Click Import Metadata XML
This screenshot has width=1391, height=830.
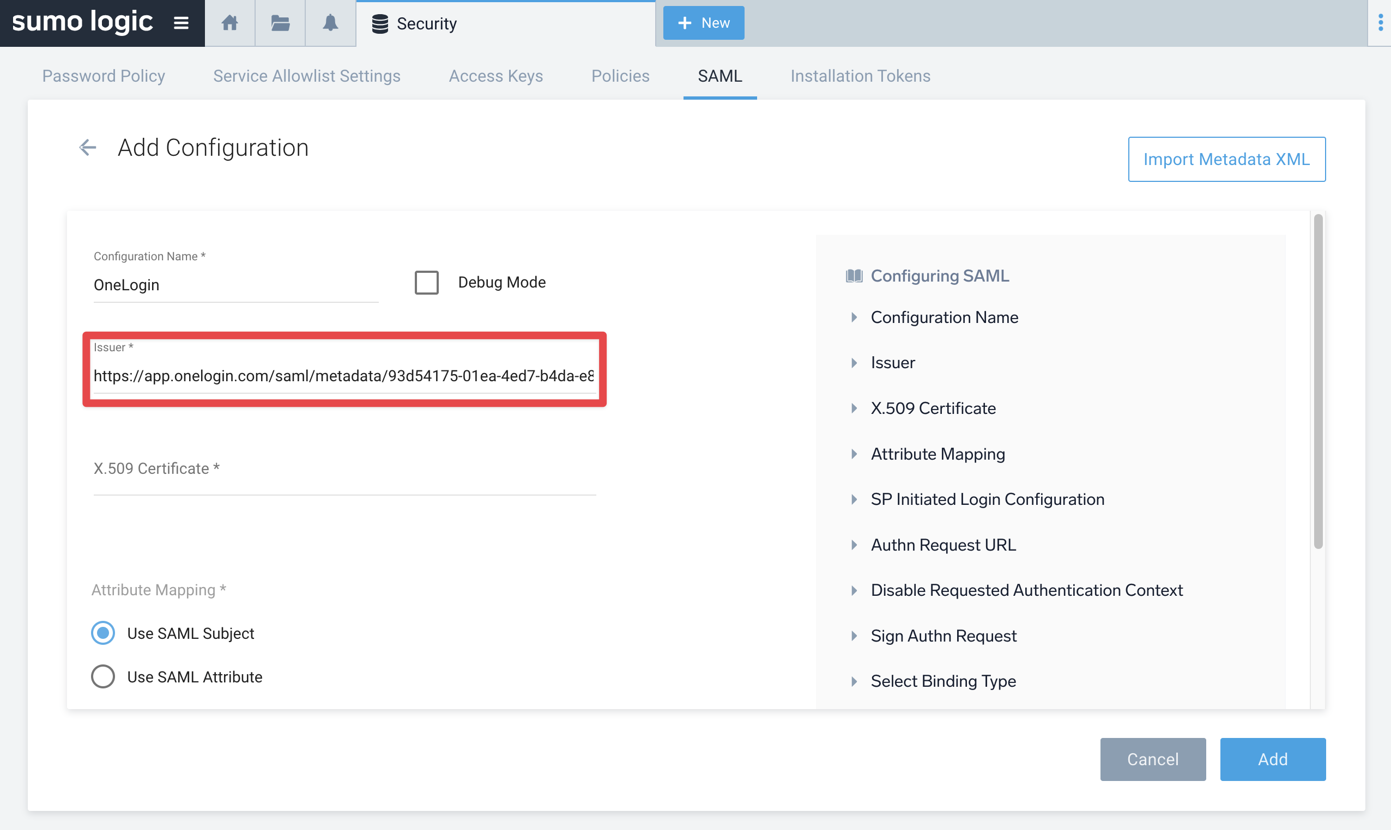pos(1226,159)
